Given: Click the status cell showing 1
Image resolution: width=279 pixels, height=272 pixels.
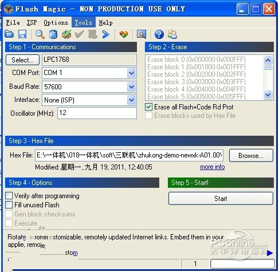Looking at the screenshot, I should pyautogui.click(x=195, y=264).
